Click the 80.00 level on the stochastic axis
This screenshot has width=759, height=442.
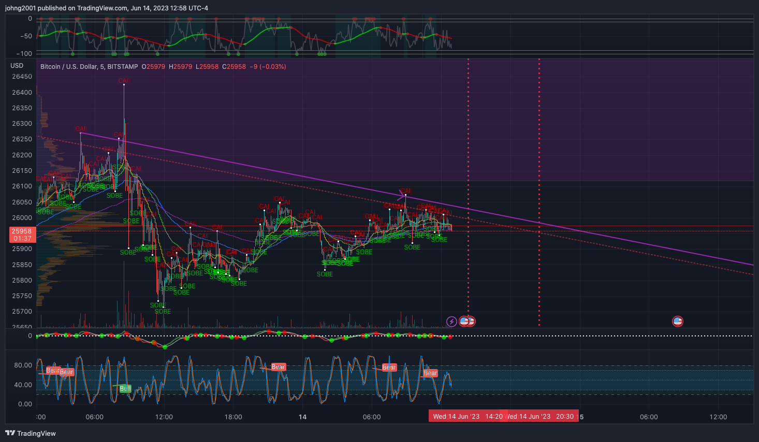23,365
